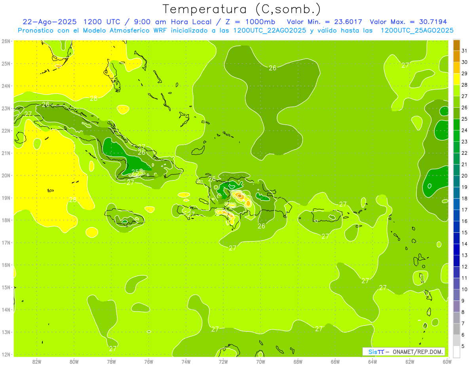Select the lime legend swatch between 27 and 28
The width and height of the screenshot is (475, 367).
pos(456,90)
